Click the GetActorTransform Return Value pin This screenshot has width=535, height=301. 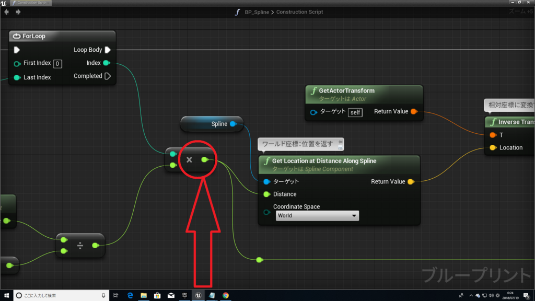pos(414,112)
